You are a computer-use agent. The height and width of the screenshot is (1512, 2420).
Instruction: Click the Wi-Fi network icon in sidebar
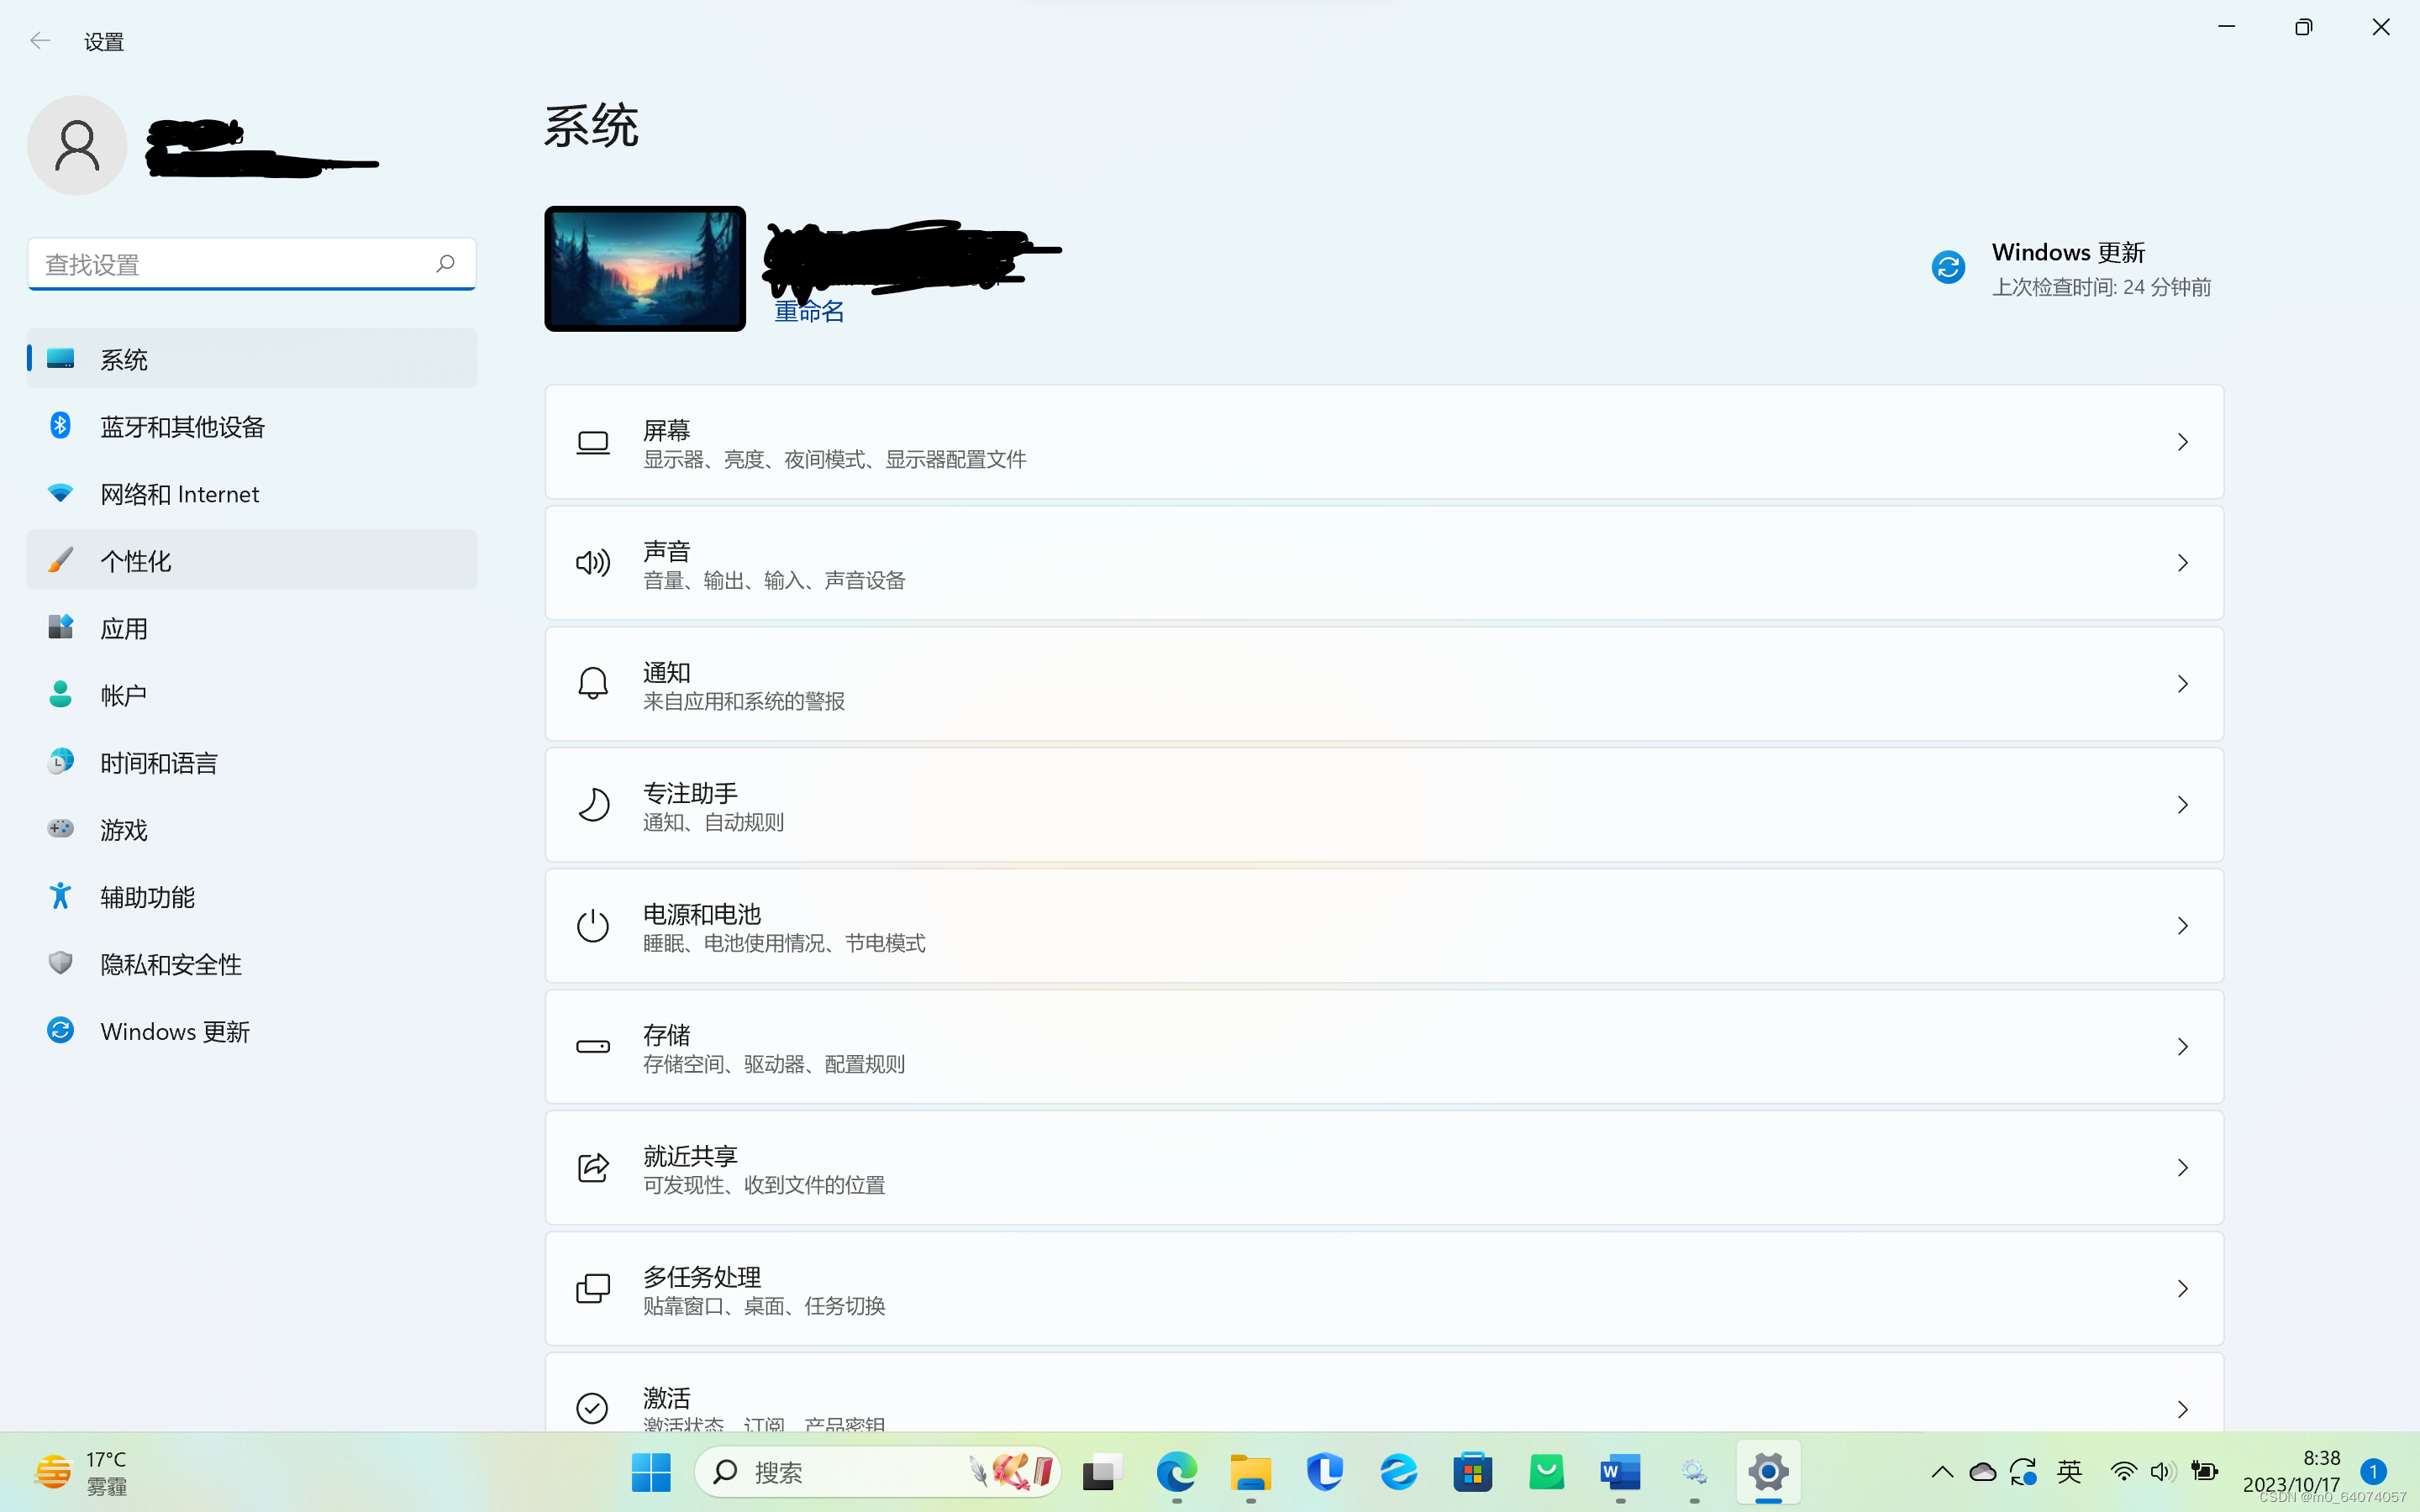coord(60,493)
